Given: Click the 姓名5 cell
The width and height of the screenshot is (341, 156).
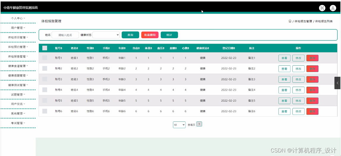Looking at the screenshot, I should tap(74, 101).
